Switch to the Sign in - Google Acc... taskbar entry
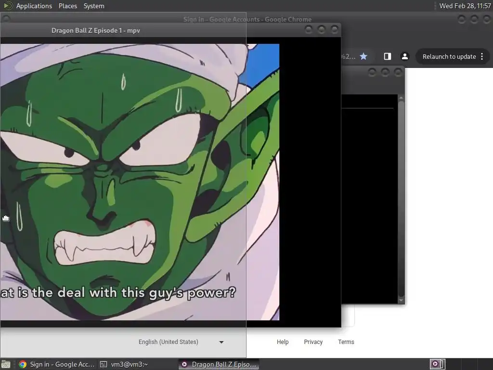Image resolution: width=493 pixels, height=370 pixels. coord(56,364)
